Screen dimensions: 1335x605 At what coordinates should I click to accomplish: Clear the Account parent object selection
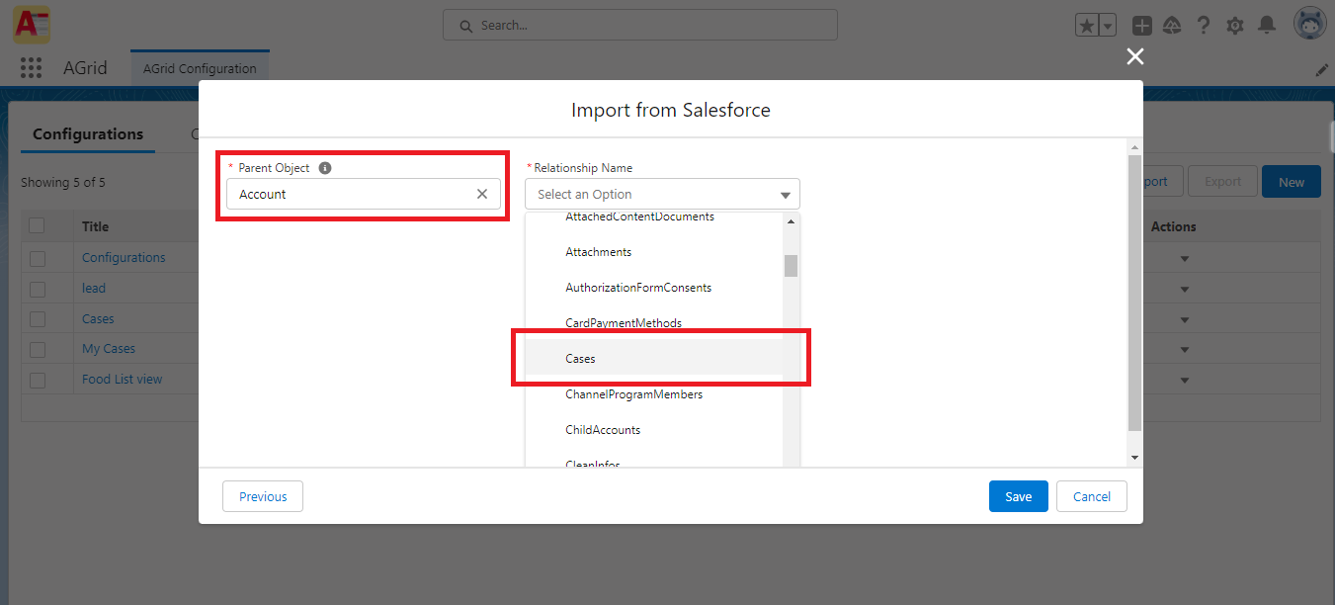coord(482,194)
